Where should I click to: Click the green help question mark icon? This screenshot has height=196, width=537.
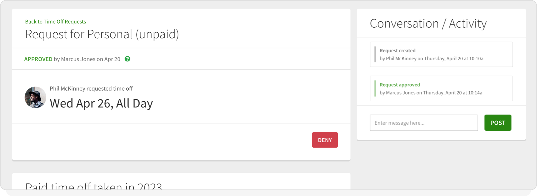[x=127, y=59]
